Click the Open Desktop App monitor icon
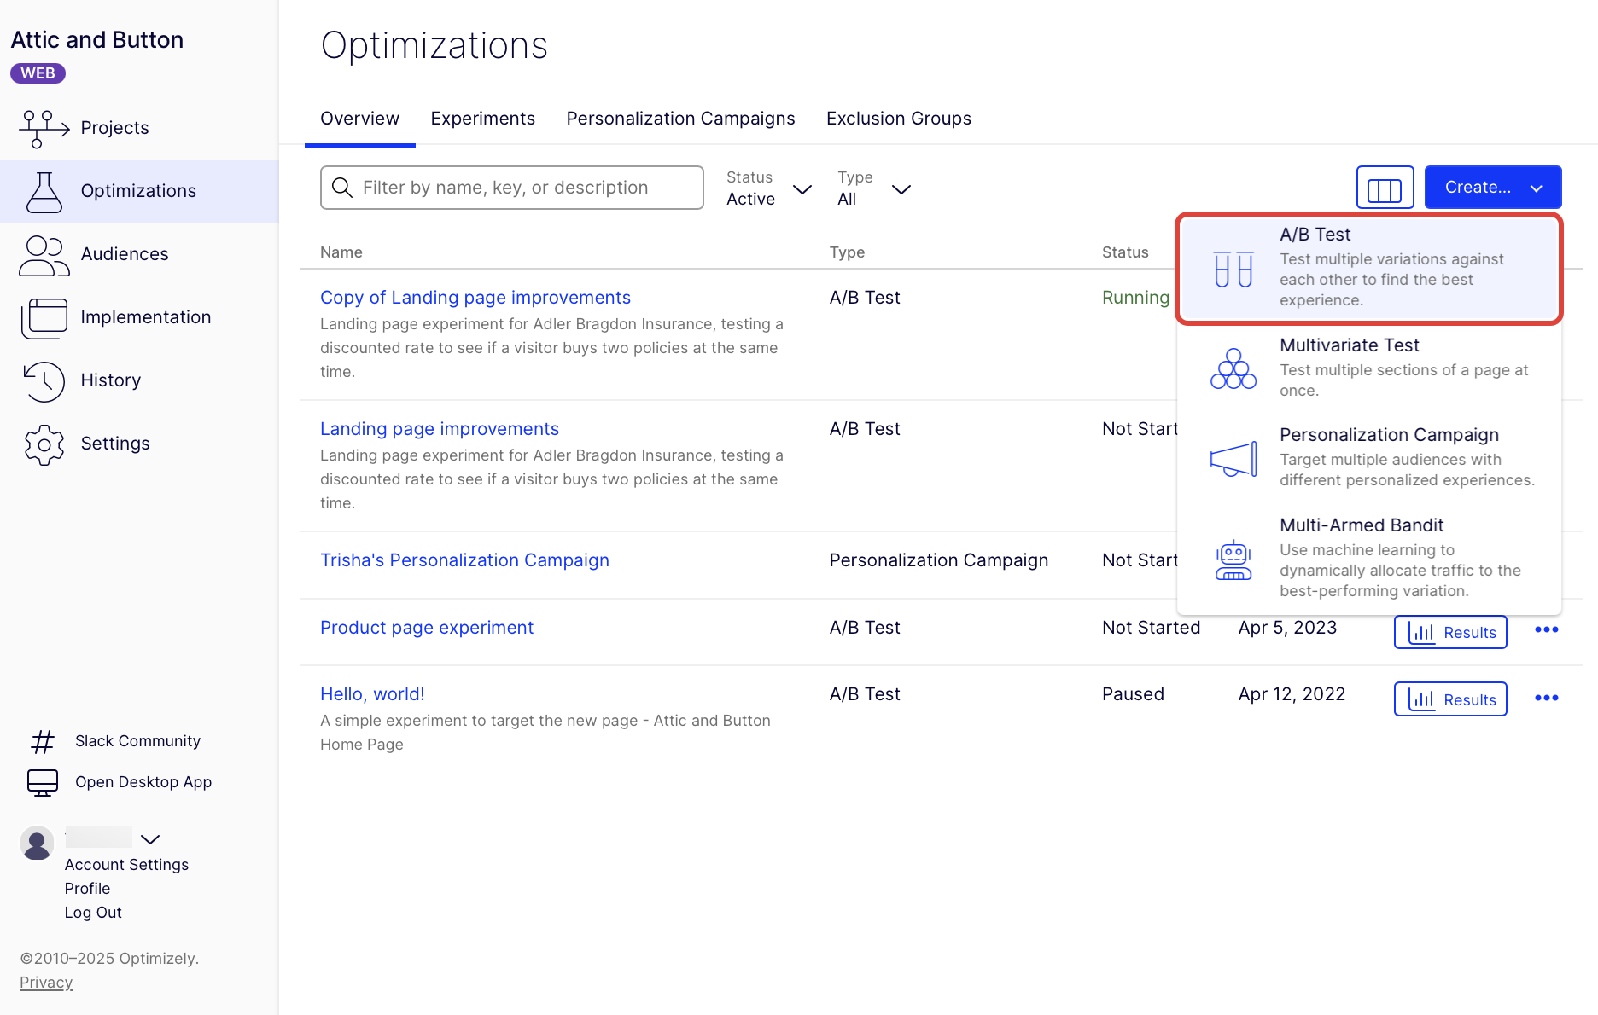The image size is (1598, 1015). (x=43, y=783)
